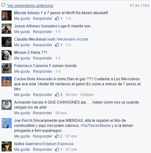Image resolution: width=151 pixels, height=153 pixels.
Task: Open tagged profile Esteban Espinoza
Action: click(58, 144)
